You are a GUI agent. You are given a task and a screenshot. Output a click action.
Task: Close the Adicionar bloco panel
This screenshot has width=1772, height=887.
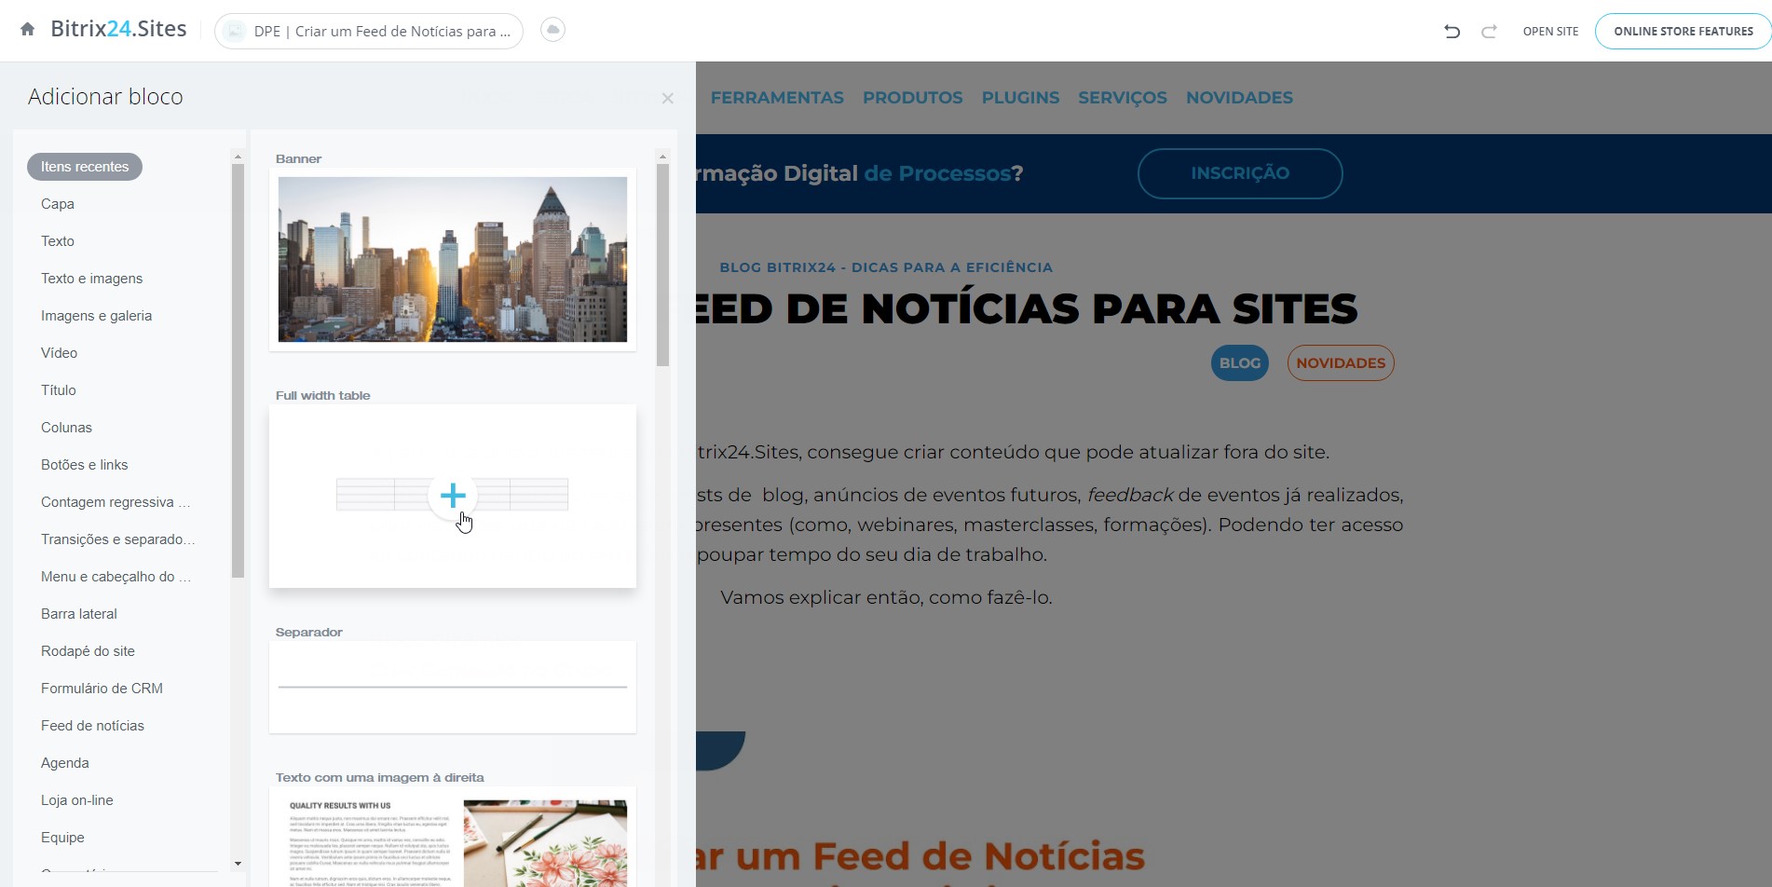[667, 98]
